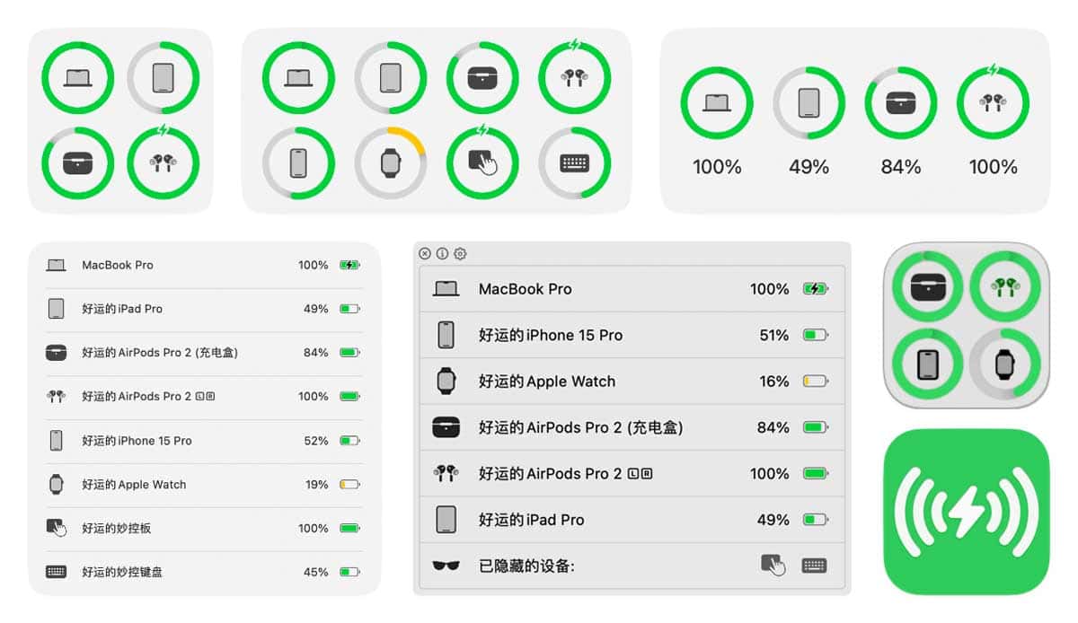Image resolution: width=1078 pixels, height=623 pixels.
Task: Click the green AirPods ring in the small square widget
Action: point(1005,287)
